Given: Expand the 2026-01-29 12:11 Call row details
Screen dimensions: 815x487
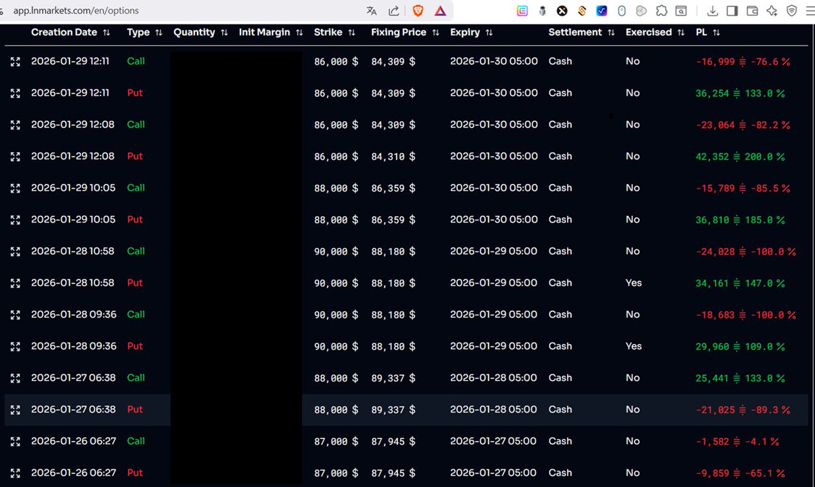Looking at the screenshot, I should (x=16, y=62).
